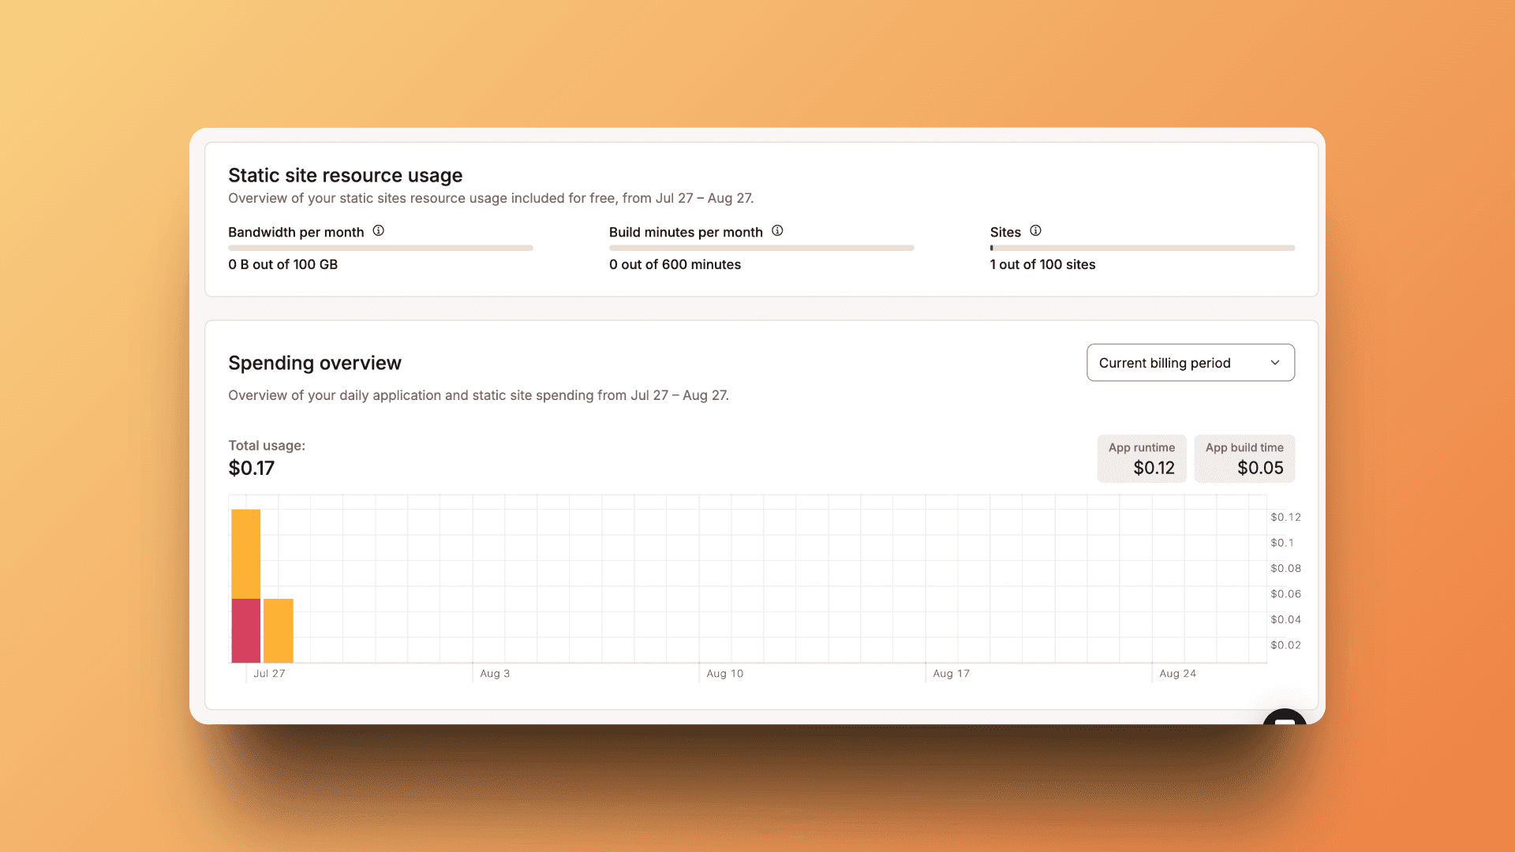Click the Aug 24 axis label
This screenshot has height=852, width=1515.
pyautogui.click(x=1177, y=673)
